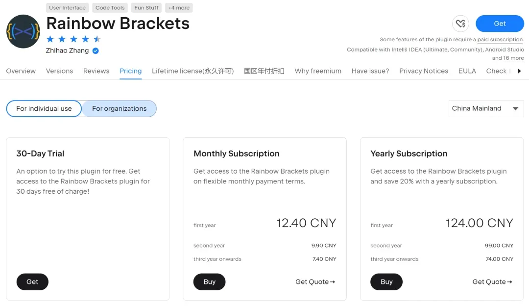Switch to the Reviews tab
The image size is (529, 306).
(96, 71)
